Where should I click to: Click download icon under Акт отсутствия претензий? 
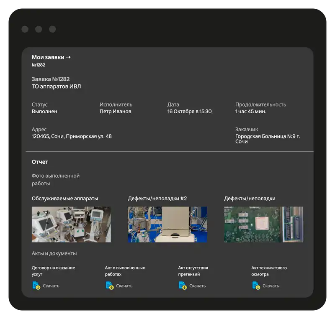tap(183, 286)
